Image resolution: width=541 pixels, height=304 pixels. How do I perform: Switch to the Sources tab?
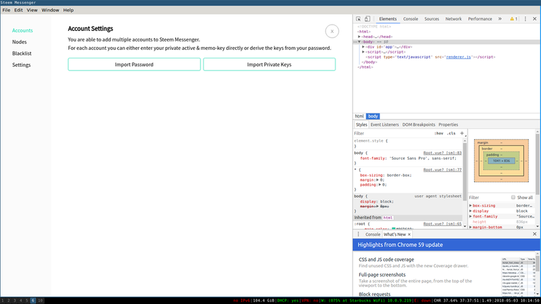[432, 19]
